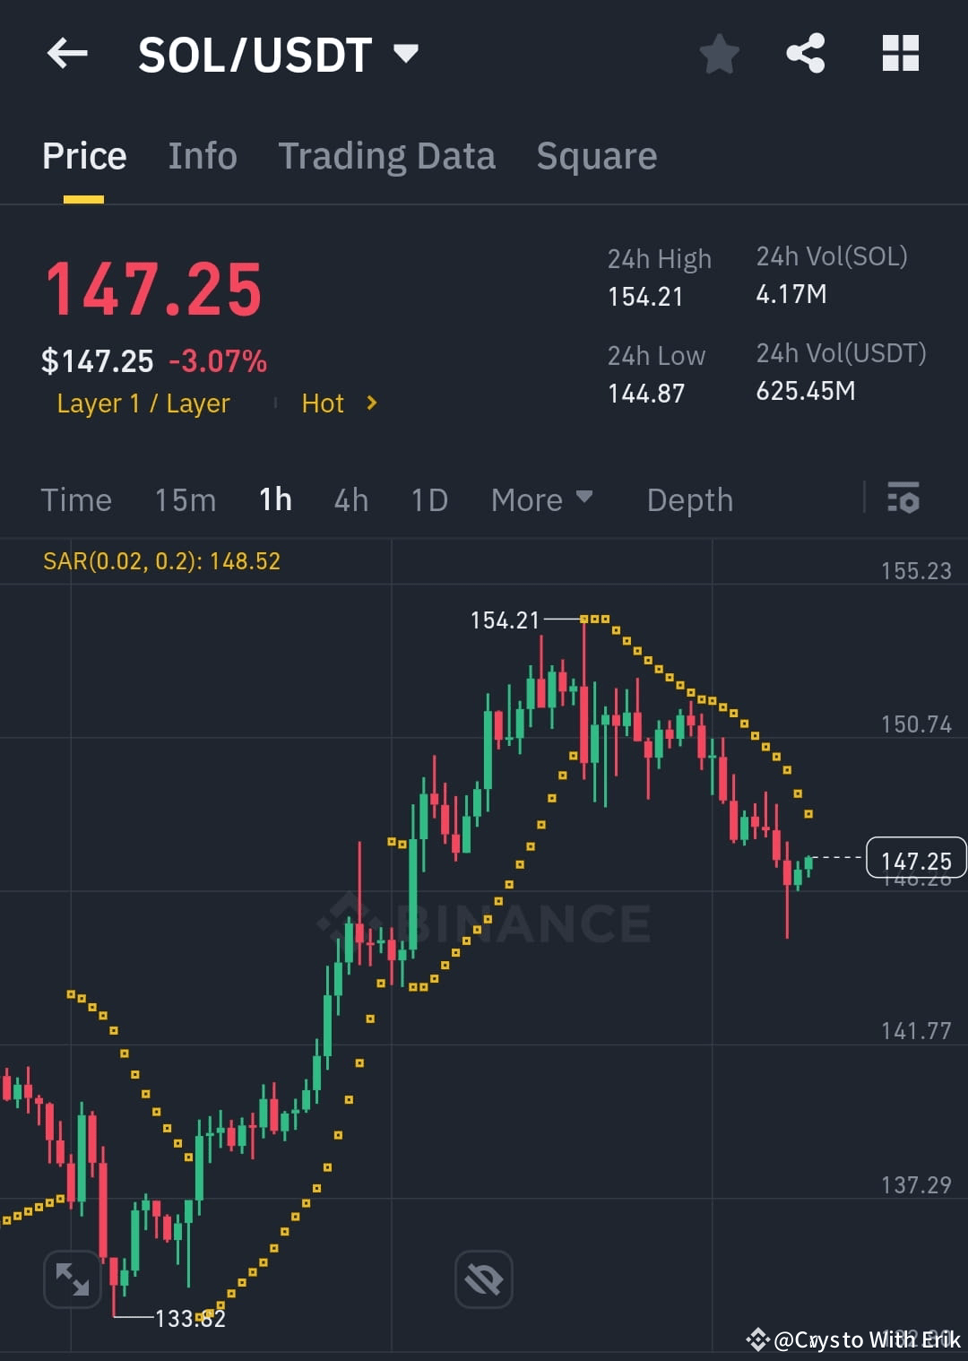Open the Depth view

pos(689,499)
